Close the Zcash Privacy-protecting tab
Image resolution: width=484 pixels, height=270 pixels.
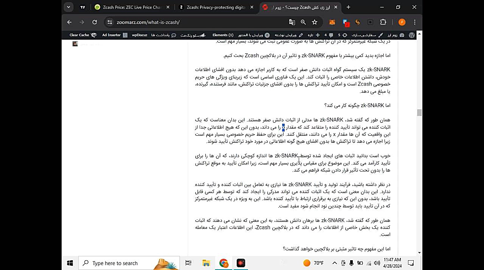pyautogui.click(x=253, y=7)
